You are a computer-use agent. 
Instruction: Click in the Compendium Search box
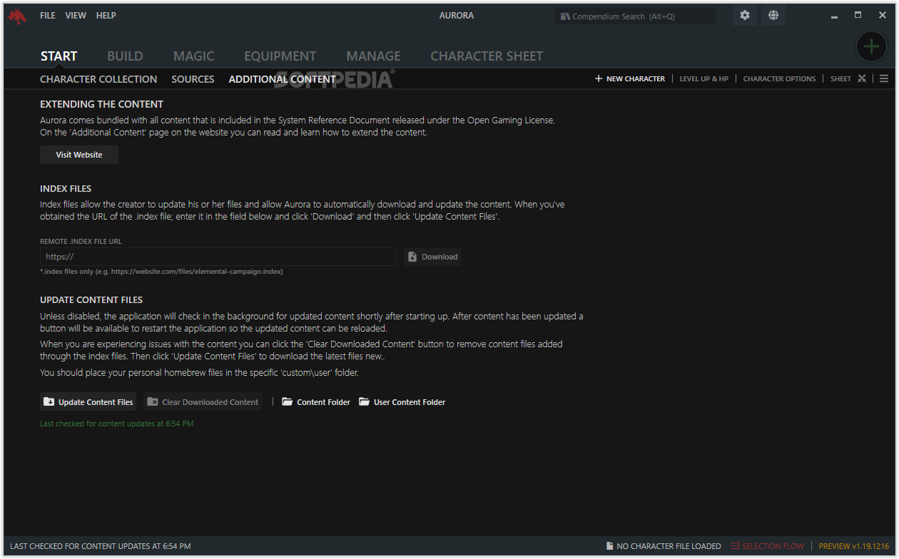tap(635, 16)
